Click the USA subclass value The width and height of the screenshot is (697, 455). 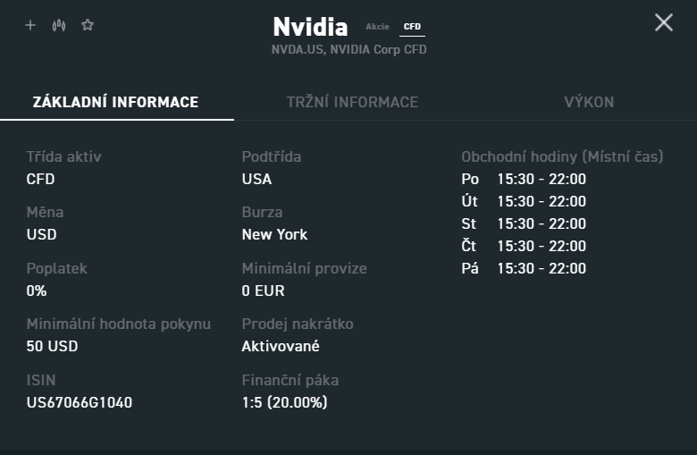point(256,180)
